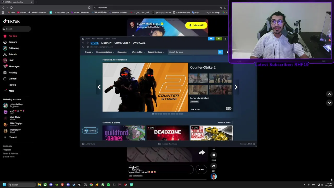This screenshot has width=334, height=188.
Task: Open the Games menu in Steam
Action: (x=108, y=39)
